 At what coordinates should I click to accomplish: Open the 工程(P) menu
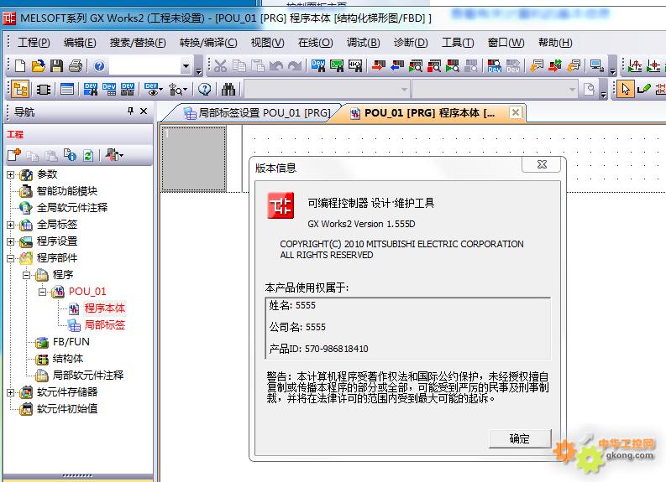34,43
